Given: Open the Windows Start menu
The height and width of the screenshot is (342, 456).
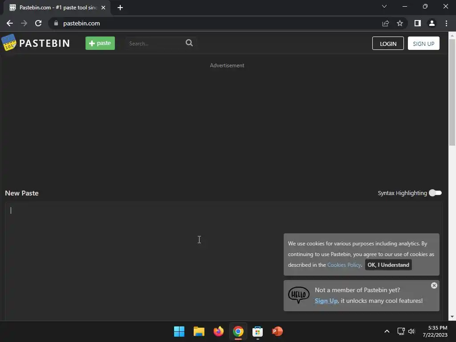Looking at the screenshot, I should pos(179,331).
